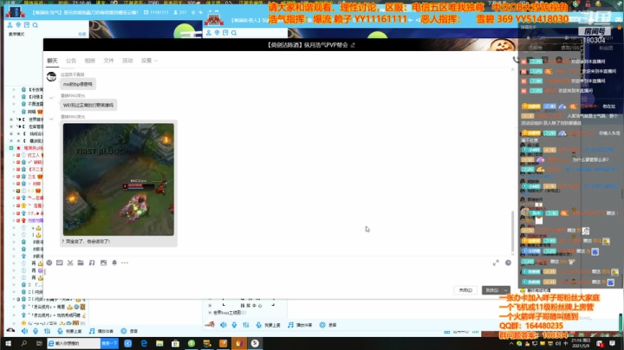Click the 录音 record icon in second YY window
The height and width of the screenshot is (350, 624).
pos(328,325)
